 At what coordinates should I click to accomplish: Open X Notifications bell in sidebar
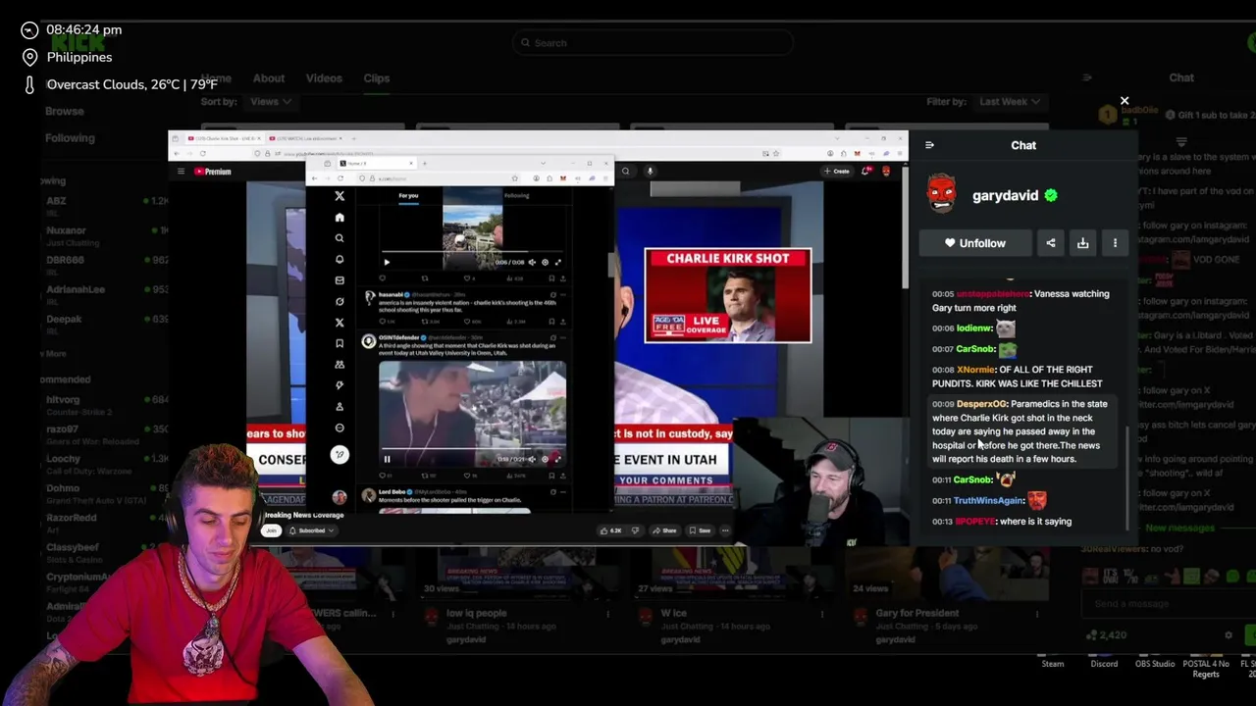[x=340, y=259]
